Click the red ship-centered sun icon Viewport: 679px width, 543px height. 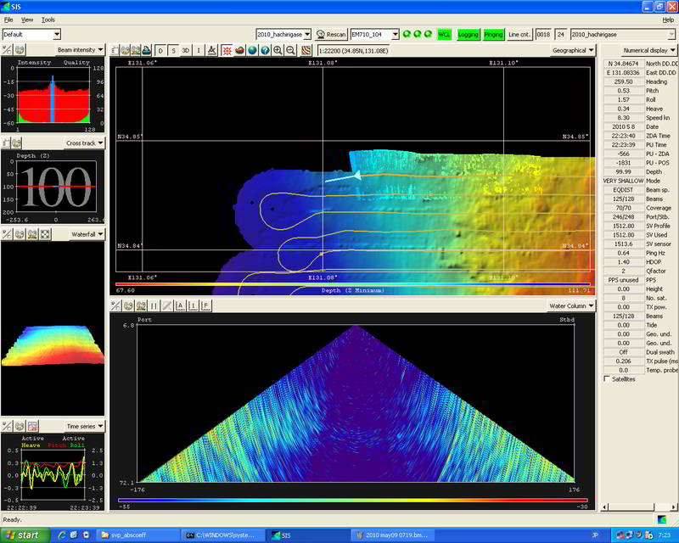[x=227, y=51]
